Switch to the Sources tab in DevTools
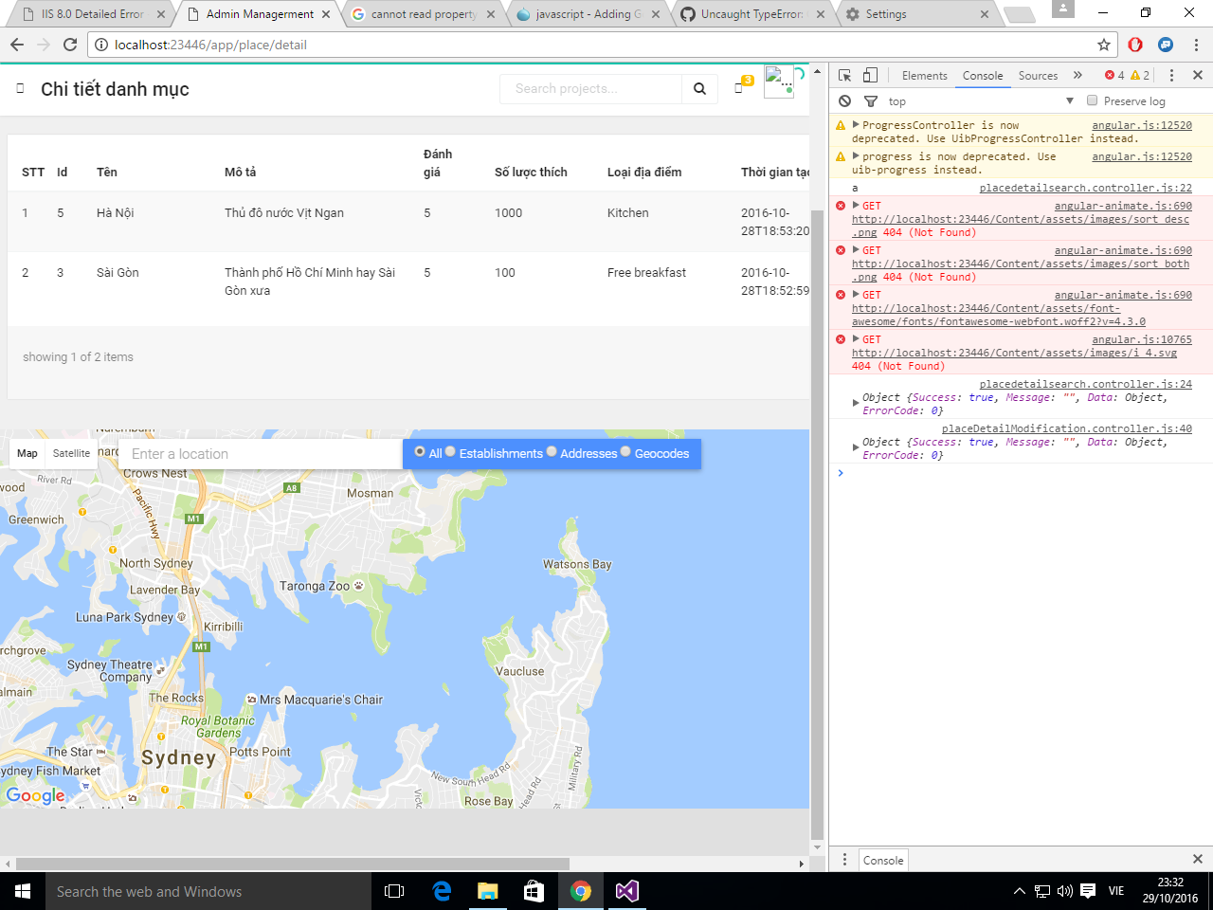The width and height of the screenshot is (1213, 910). [x=1038, y=75]
